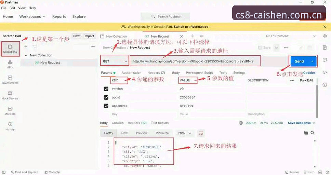Close the New Request tab
This screenshot has width=331, height=175.
coord(182,36)
